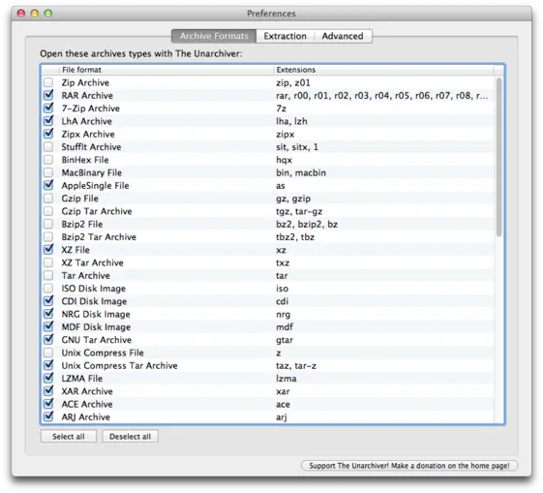
Task: Click the 'tgz, tar-gz' extensions cell
Action: pyautogui.click(x=299, y=211)
